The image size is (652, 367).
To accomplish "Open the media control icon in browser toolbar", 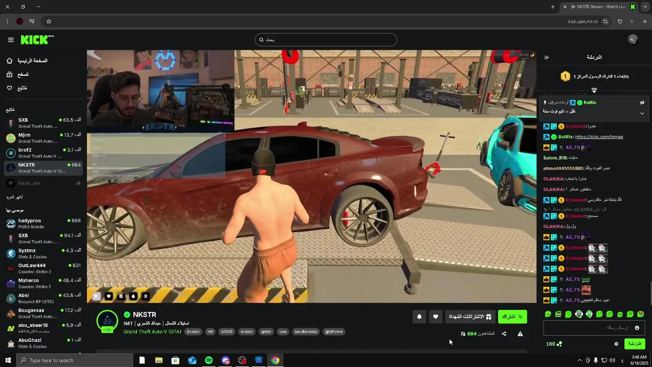I will 32,21.
